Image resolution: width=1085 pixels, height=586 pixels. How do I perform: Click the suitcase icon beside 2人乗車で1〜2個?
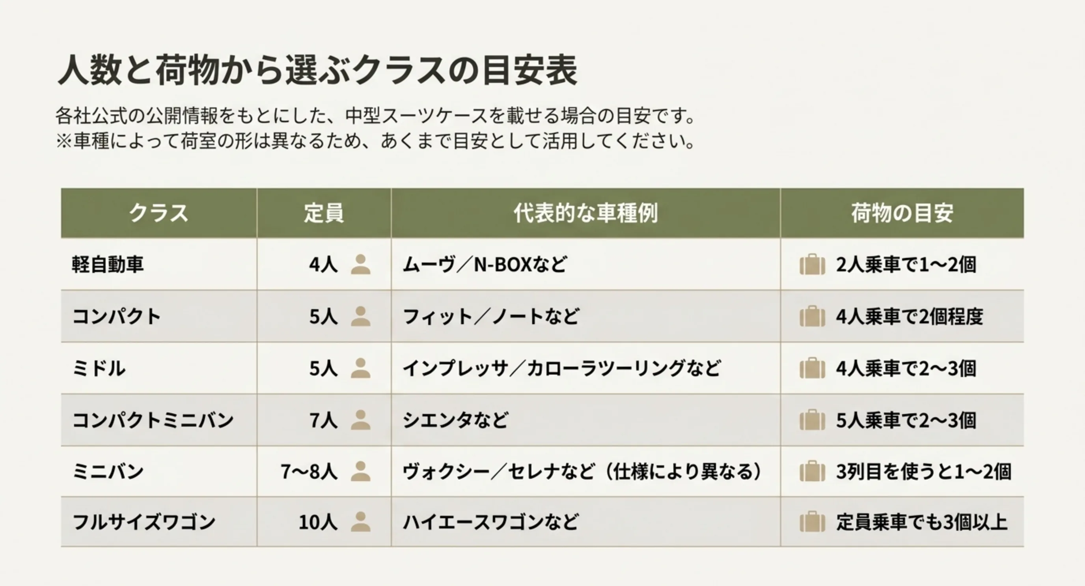pos(812,265)
